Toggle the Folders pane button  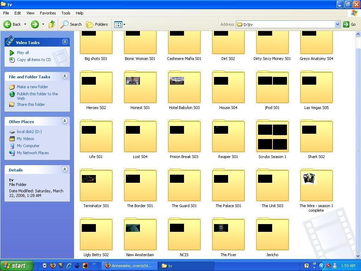97,24
